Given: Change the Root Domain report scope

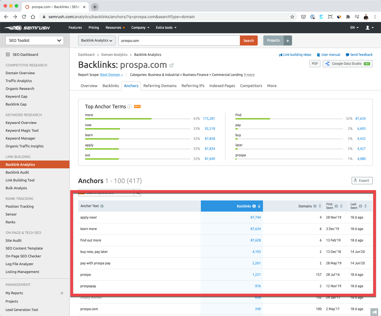Looking at the screenshot, I should 112,75.
